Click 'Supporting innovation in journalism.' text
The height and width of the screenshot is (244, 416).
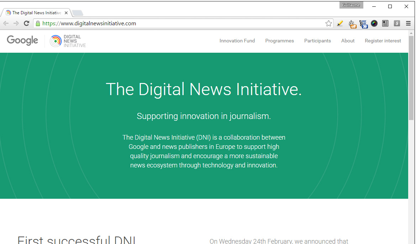click(x=204, y=116)
